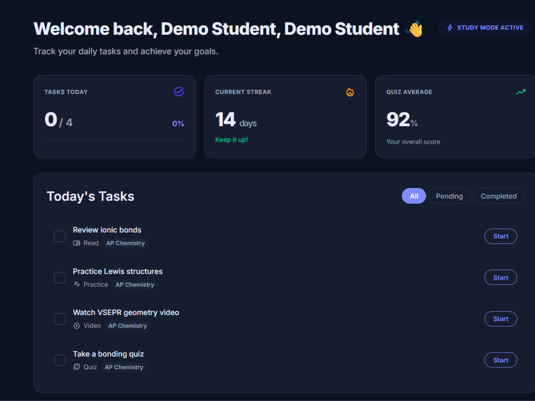The height and width of the screenshot is (401, 535).
Task: Switch to the Pending filter tab
Action: click(x=449, y=196)
